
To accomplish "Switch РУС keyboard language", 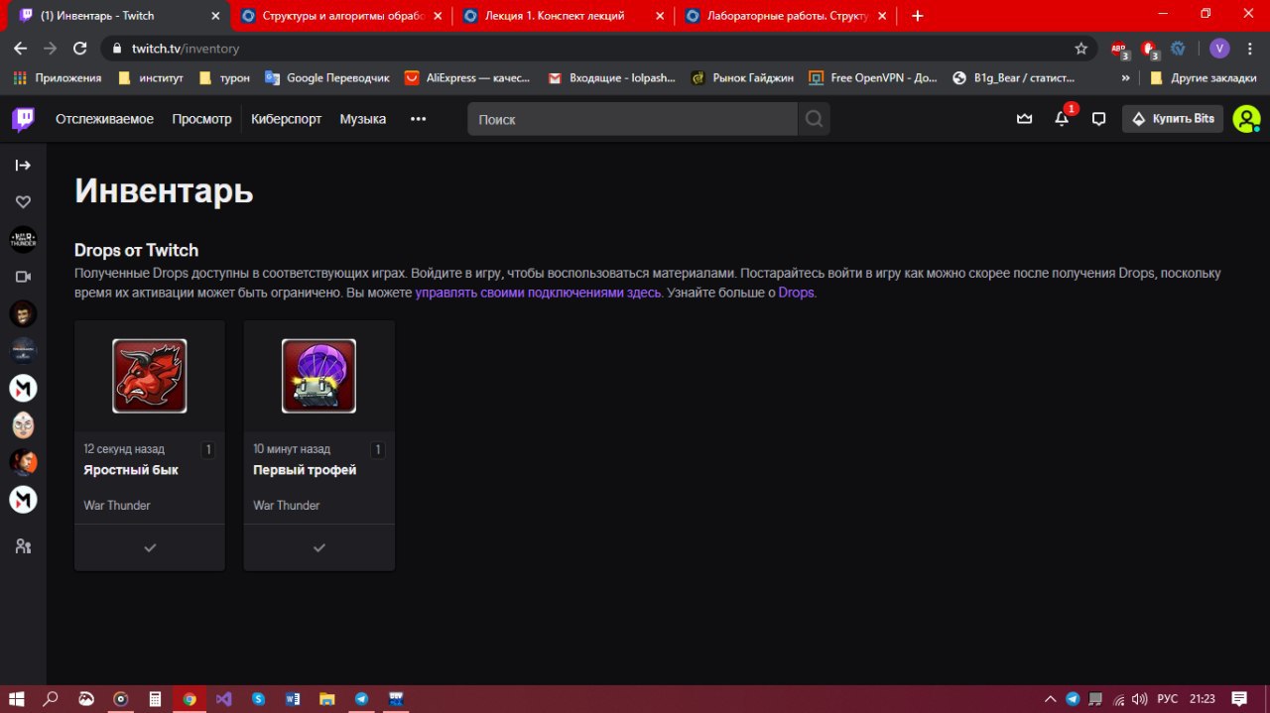I will pos(1169,699).
